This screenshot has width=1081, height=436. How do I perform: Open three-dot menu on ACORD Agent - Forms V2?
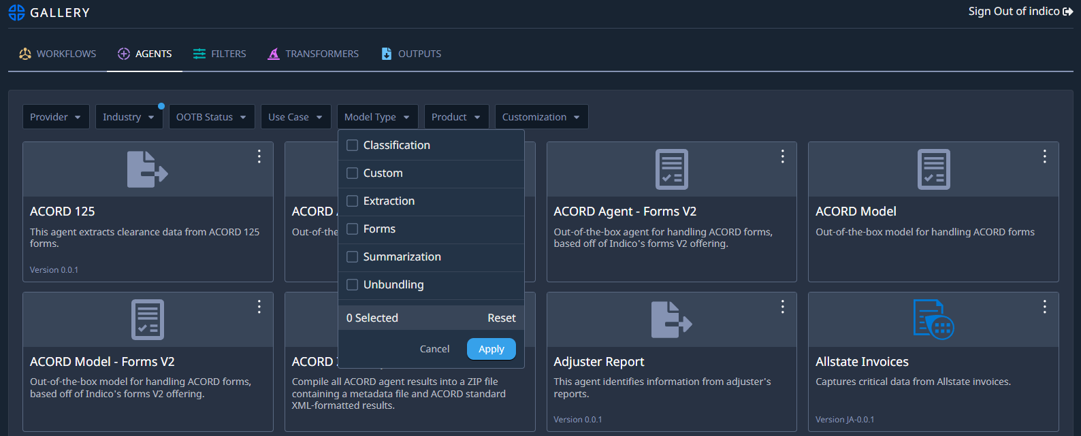click(x=783, y=156)
